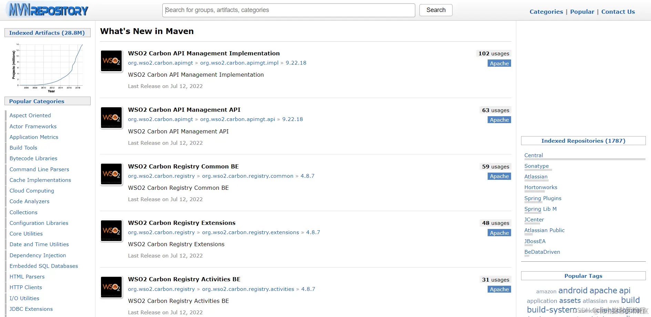Open WSO2 Carbon API Management Implementation title
Viewport: 651px width, 317px height.
tap(204, 53)
